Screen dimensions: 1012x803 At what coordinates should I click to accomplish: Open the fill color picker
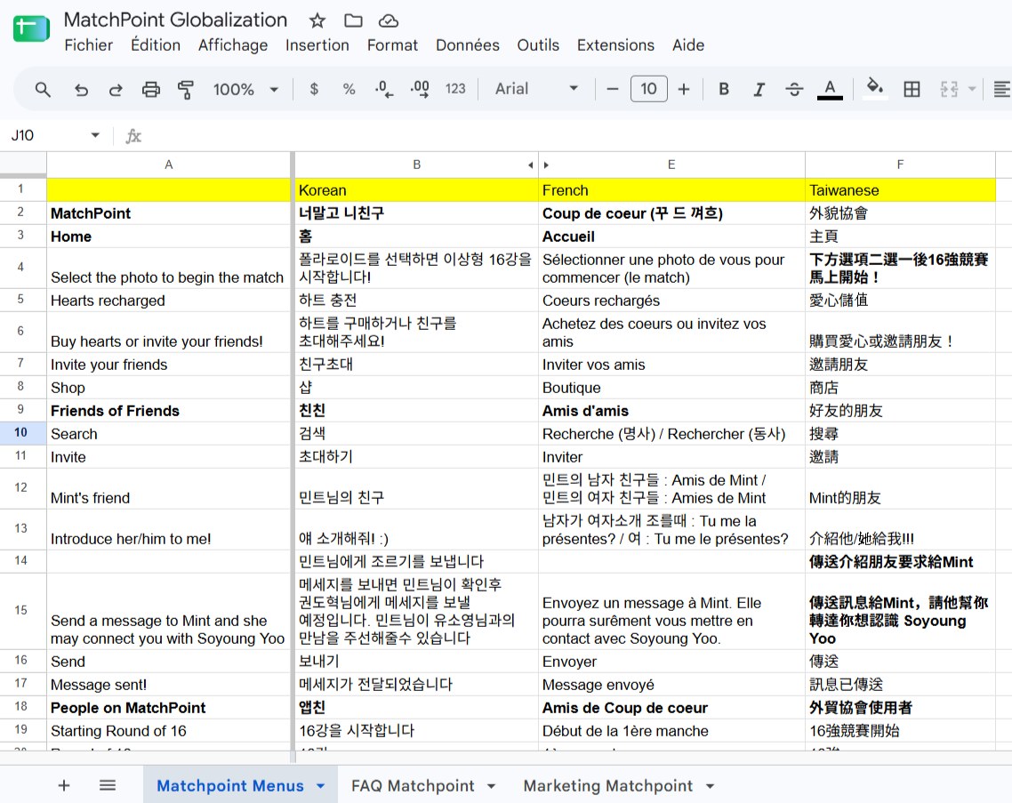point(874,88)
